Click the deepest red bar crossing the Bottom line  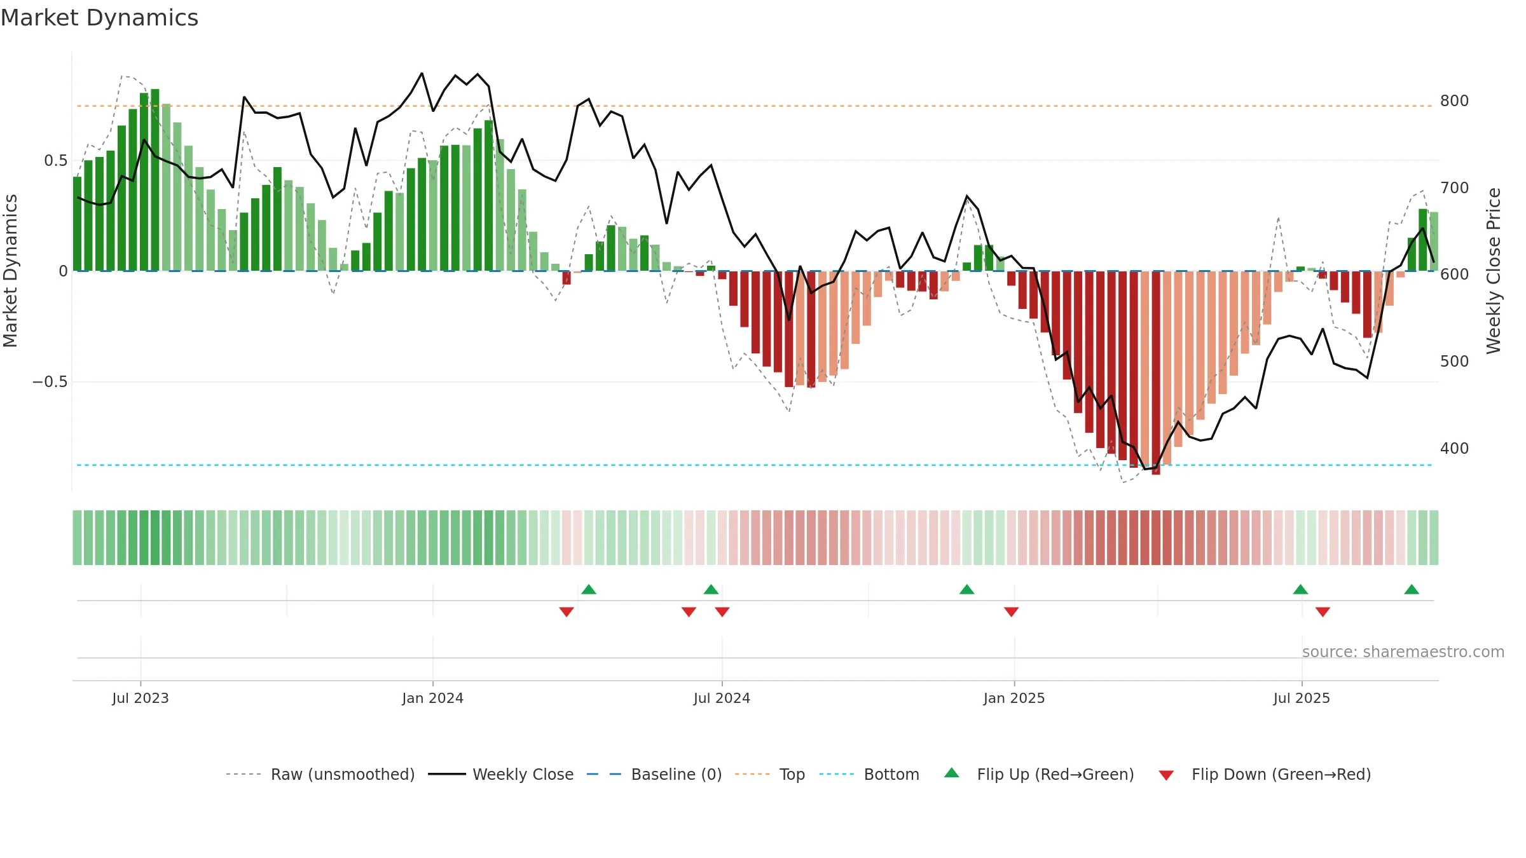[1156, 373]
